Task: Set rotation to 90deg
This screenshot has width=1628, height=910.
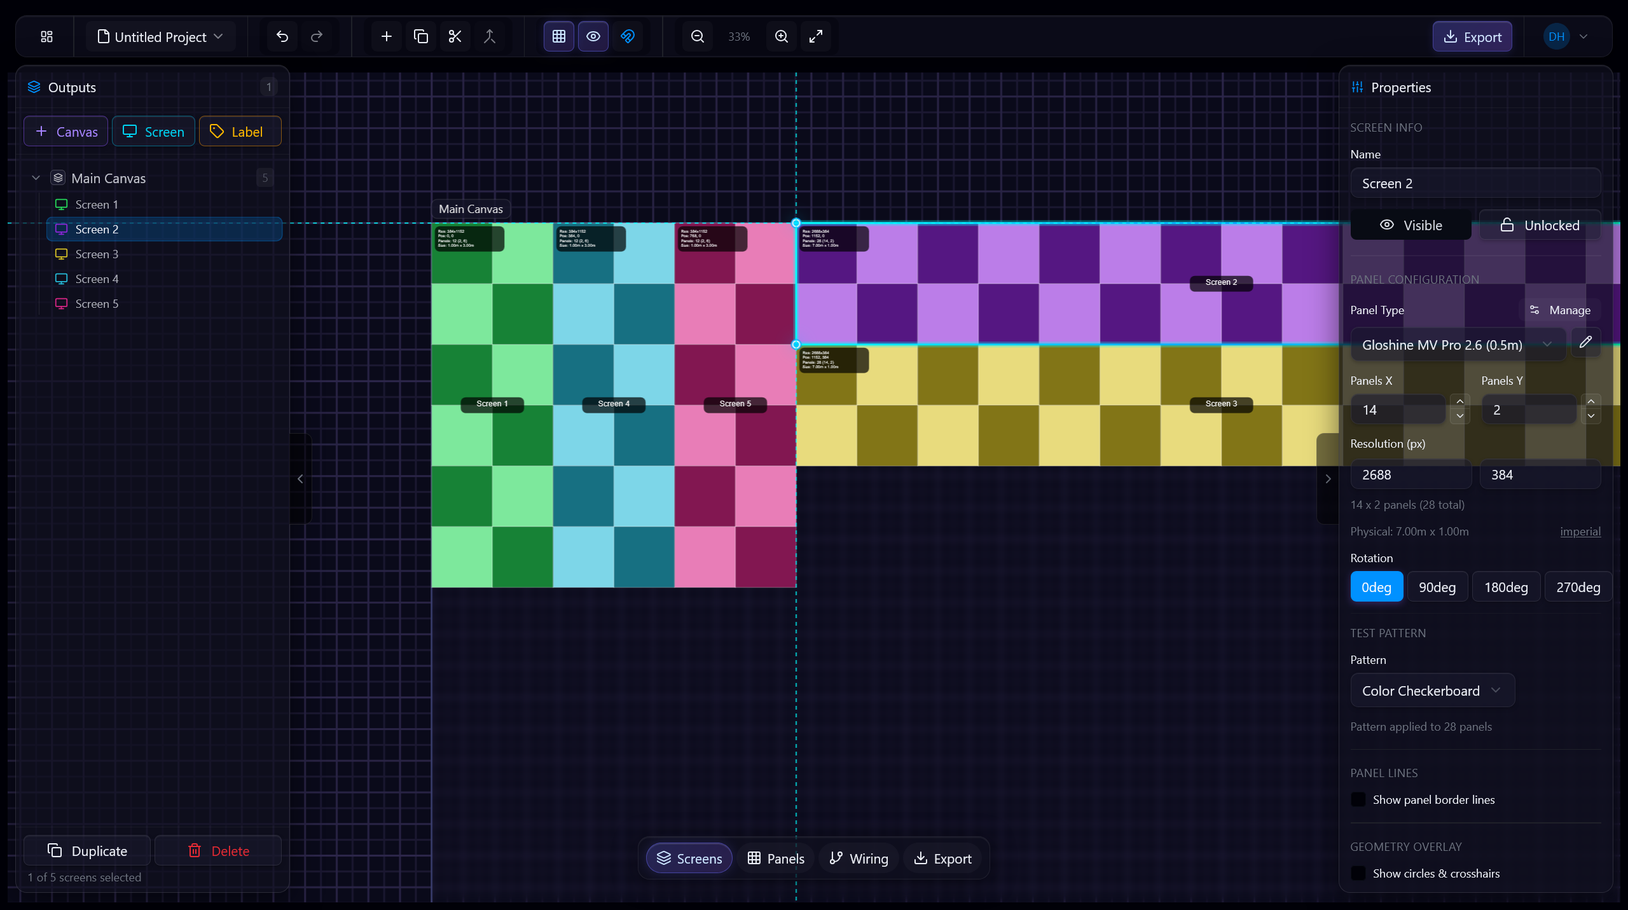Action: [x=1437, y=586]
